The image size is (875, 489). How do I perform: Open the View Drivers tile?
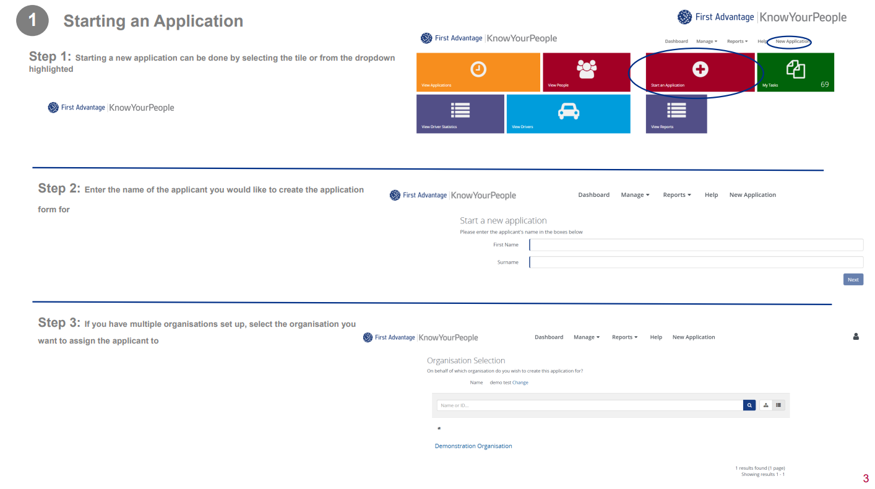pos(569,114)
